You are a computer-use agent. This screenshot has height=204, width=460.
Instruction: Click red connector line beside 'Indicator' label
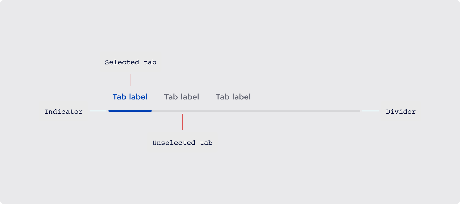coord(98,111)
